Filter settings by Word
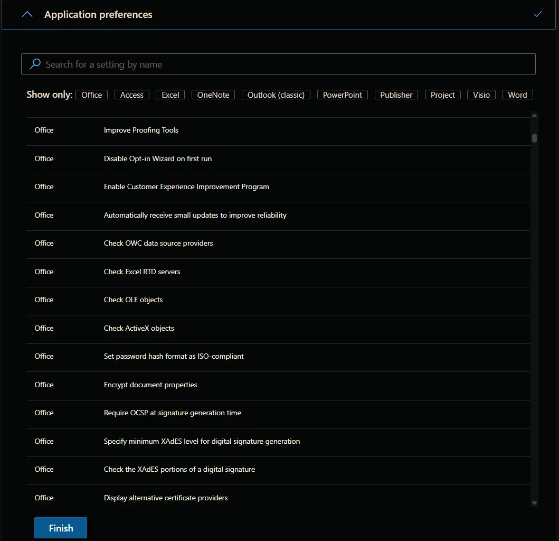 point(517,95)
